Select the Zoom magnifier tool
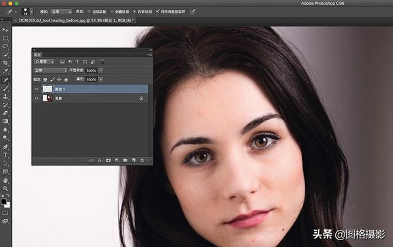Image resolution: width=393 pixels, height=247 pixels. 6,189
